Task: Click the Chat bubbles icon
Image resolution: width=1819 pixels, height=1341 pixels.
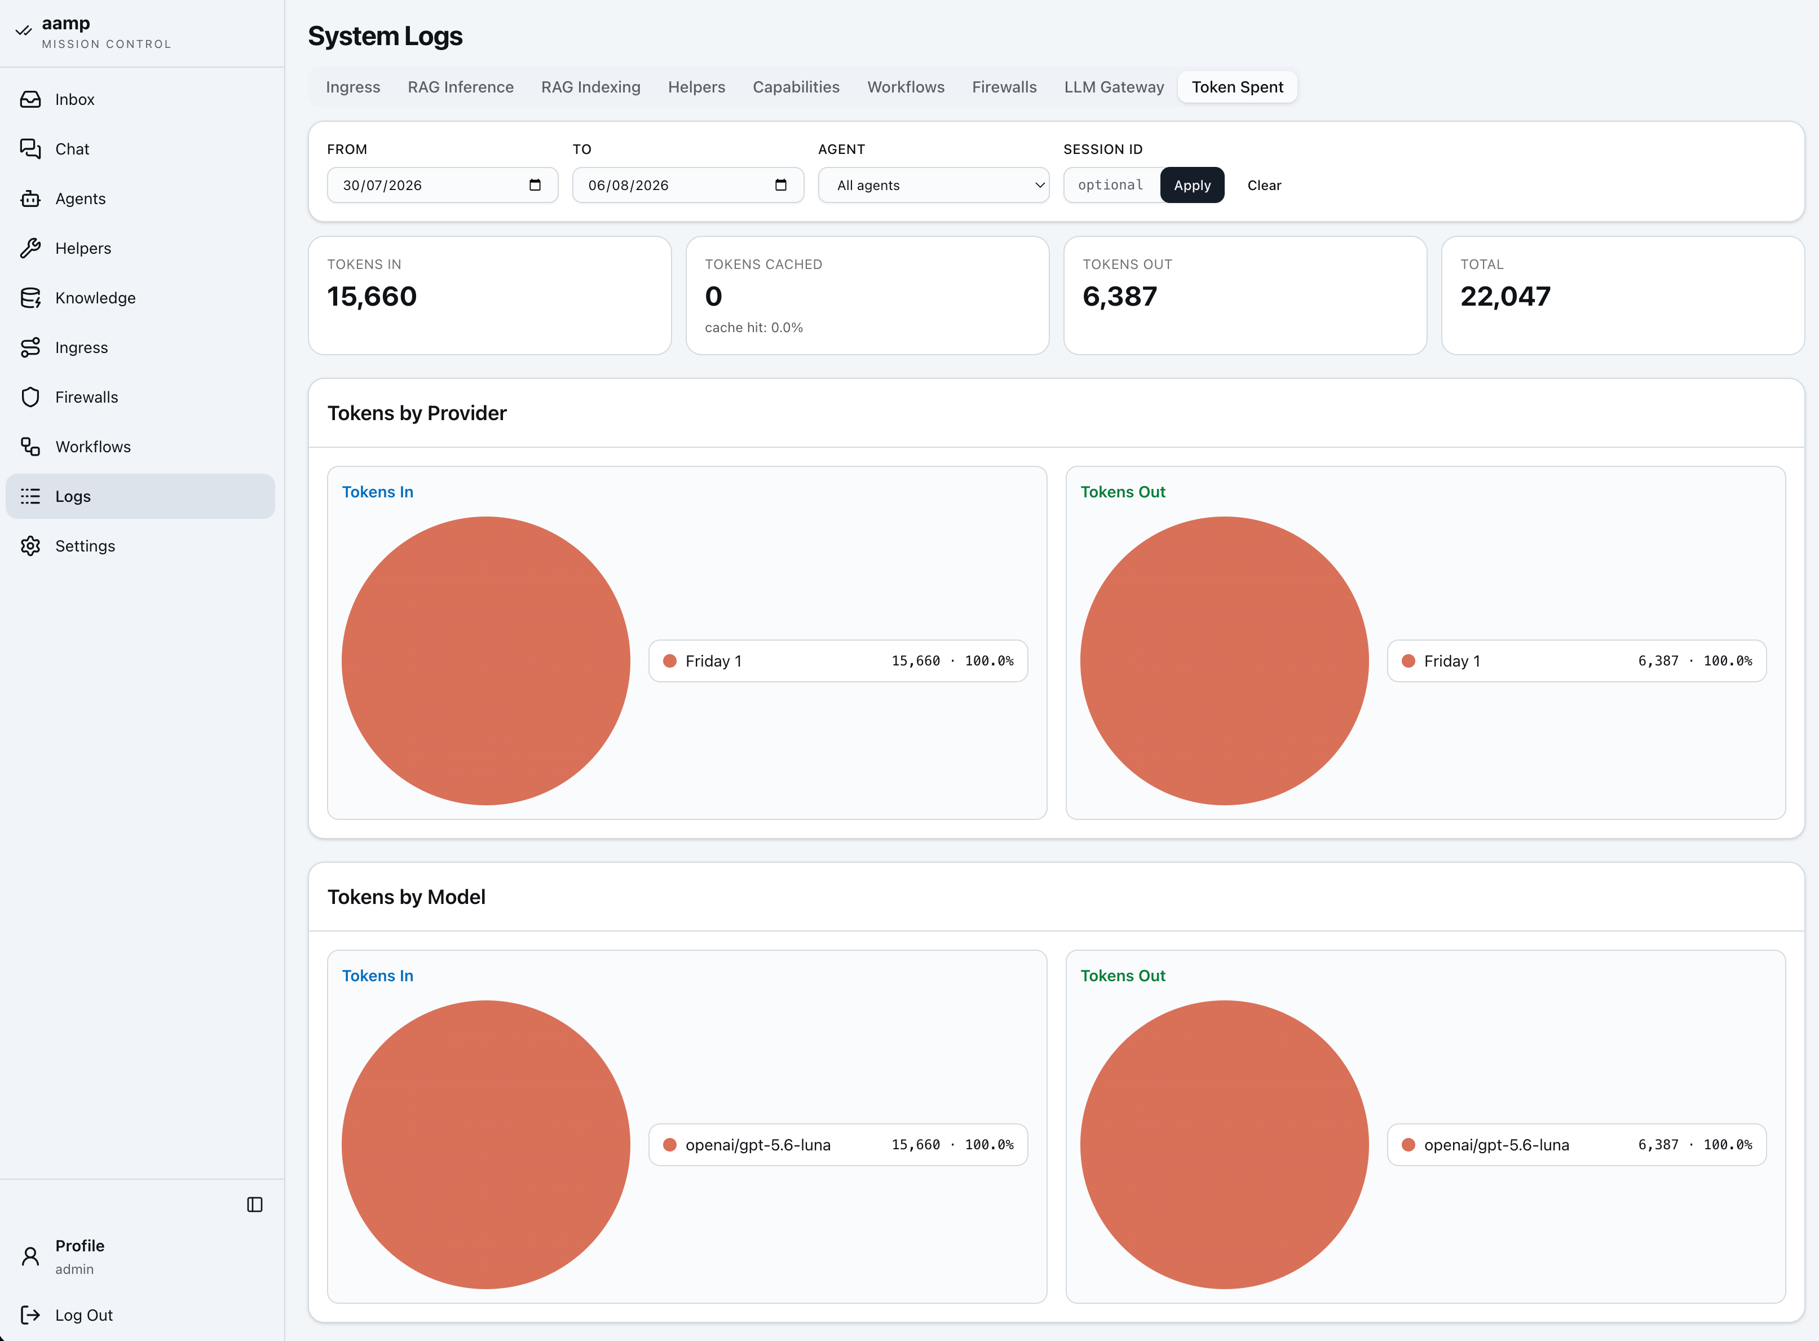Action: 30,148
